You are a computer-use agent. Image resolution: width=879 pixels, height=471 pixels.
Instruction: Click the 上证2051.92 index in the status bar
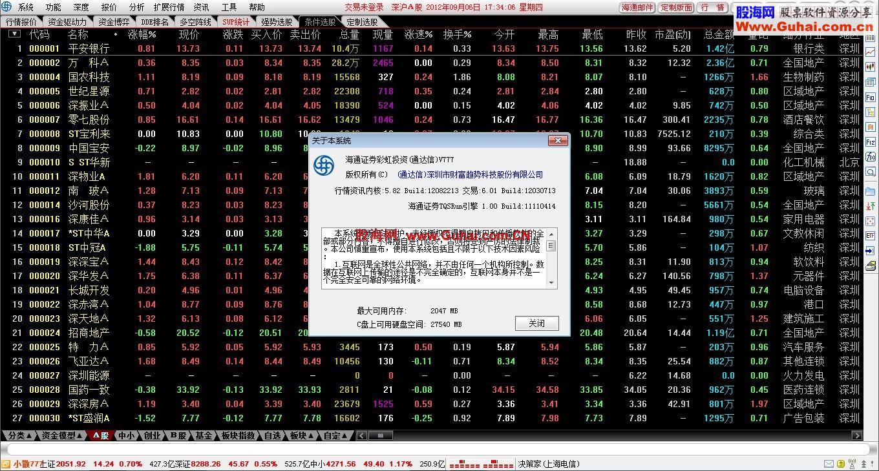63,464
